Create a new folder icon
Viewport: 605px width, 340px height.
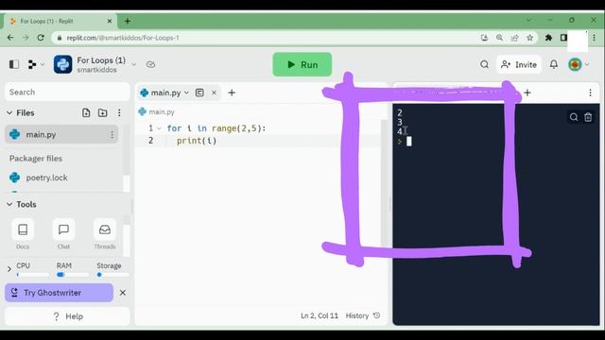point(103,112)
